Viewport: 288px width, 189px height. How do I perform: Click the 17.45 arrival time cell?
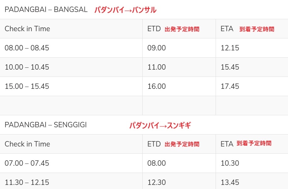click(230, 86)
